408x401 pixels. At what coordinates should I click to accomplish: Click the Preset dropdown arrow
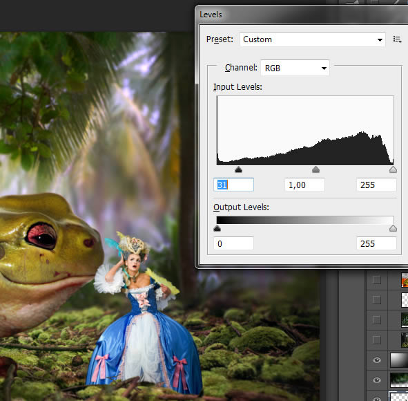[x=380, y=40]
